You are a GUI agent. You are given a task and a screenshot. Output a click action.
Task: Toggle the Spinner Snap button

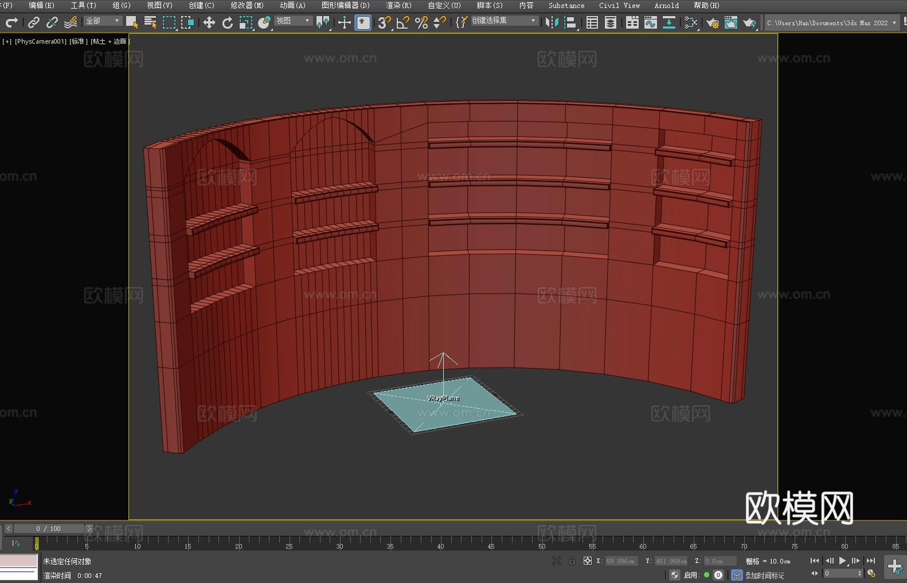pyautogui.click(x=440, y=22)
